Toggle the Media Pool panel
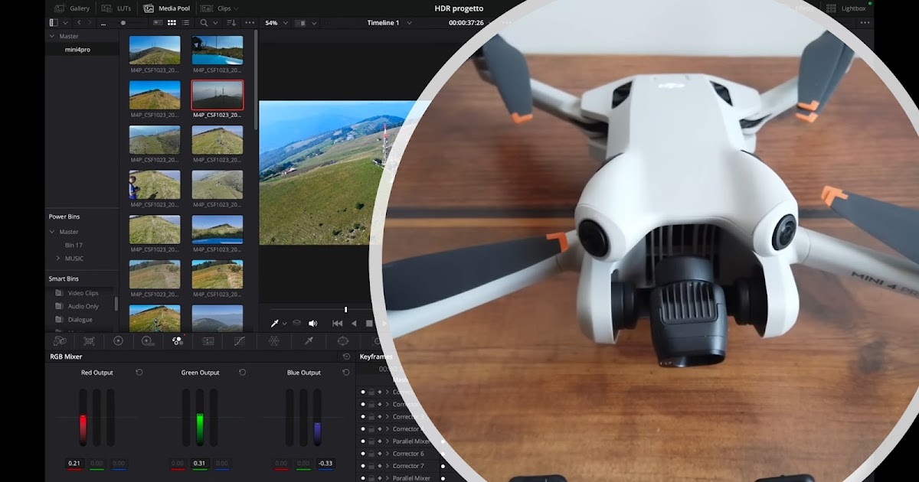The height and width of the screenshot is (482, 919). pyautogui.click(x=166, y=8)
